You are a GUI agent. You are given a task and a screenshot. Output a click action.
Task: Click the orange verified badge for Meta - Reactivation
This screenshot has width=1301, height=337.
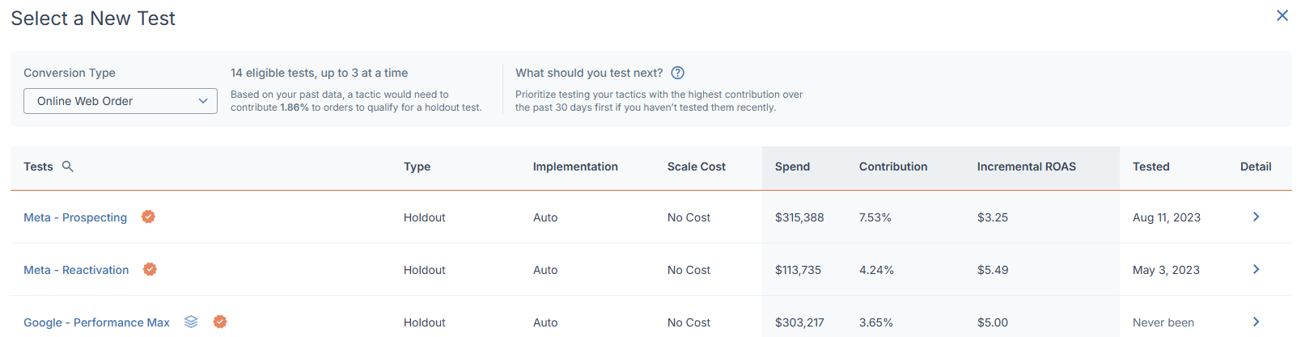click(x=150, y=269)
